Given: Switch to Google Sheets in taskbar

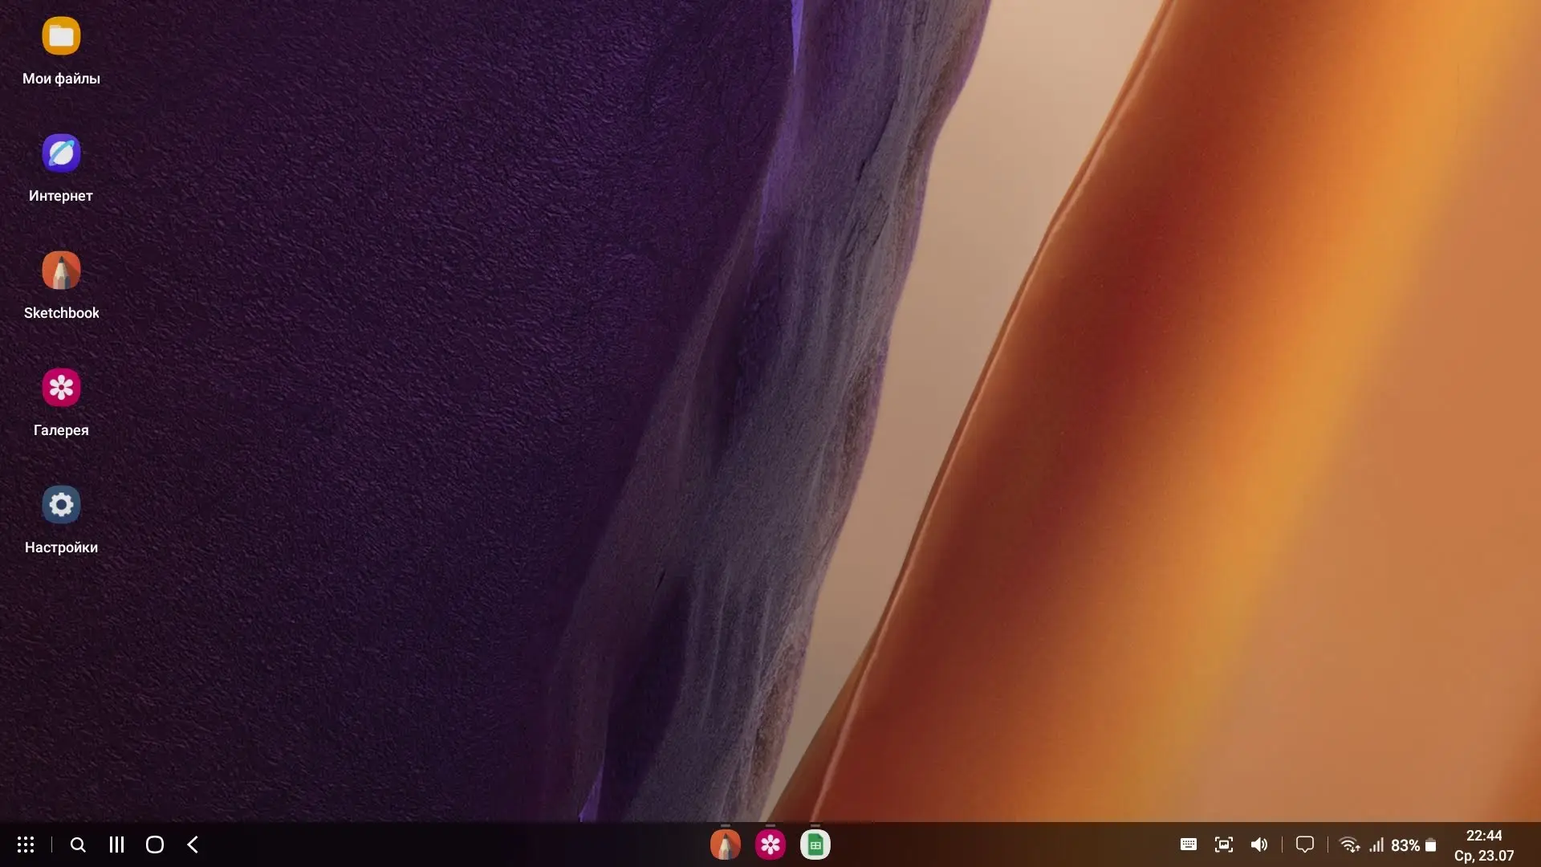Looking at the screenshot, I should pyautogui.click(x=815, y=845).
